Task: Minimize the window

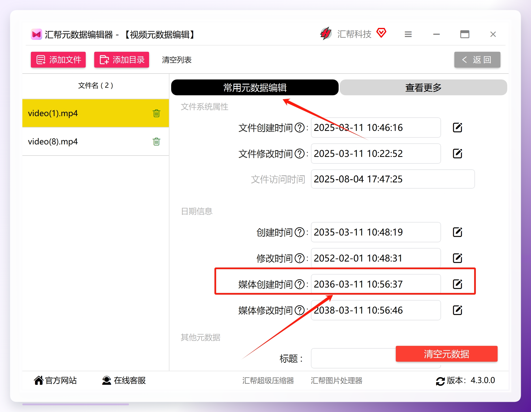Action: (437, 34)
